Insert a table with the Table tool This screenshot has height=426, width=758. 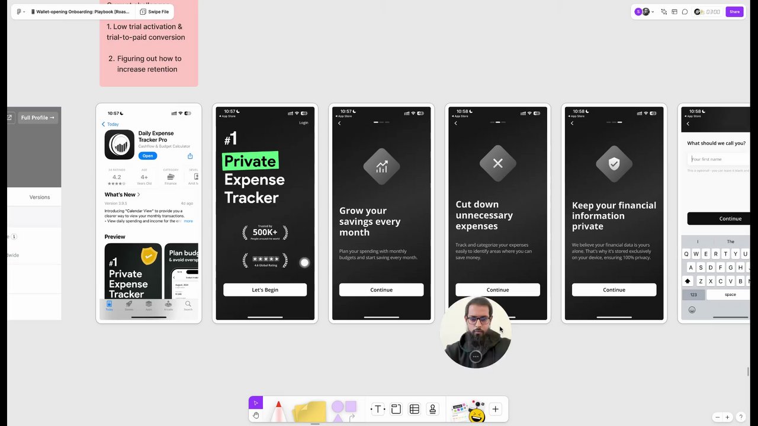[x=415, y=409]
